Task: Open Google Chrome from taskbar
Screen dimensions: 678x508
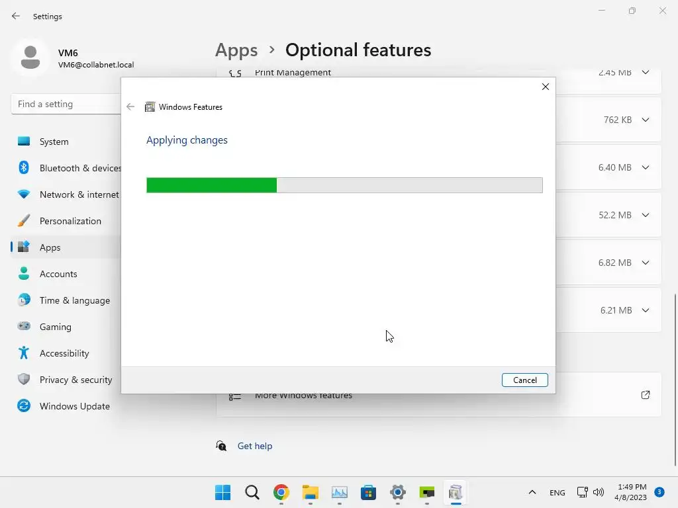Action: pos(281,492)
